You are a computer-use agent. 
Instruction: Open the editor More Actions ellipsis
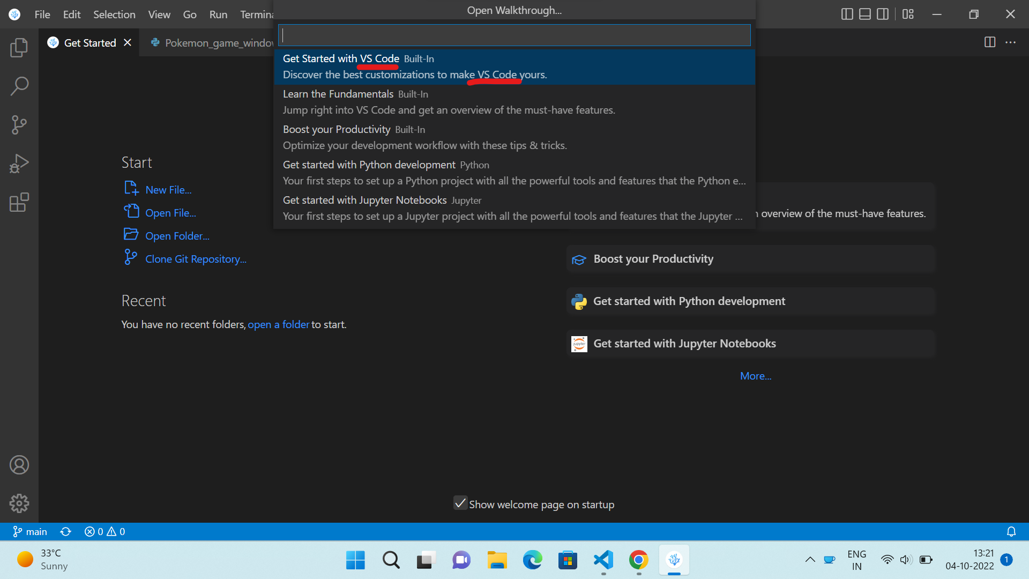pos(1011,42)
